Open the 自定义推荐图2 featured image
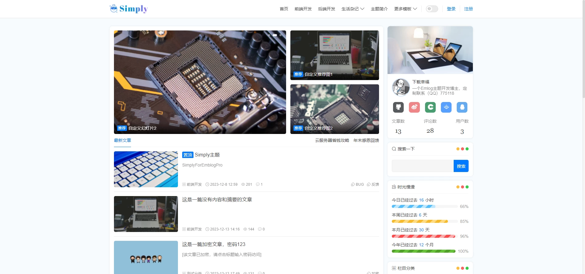The height and width of the screenshot is (274, 585). pos(335,109)
